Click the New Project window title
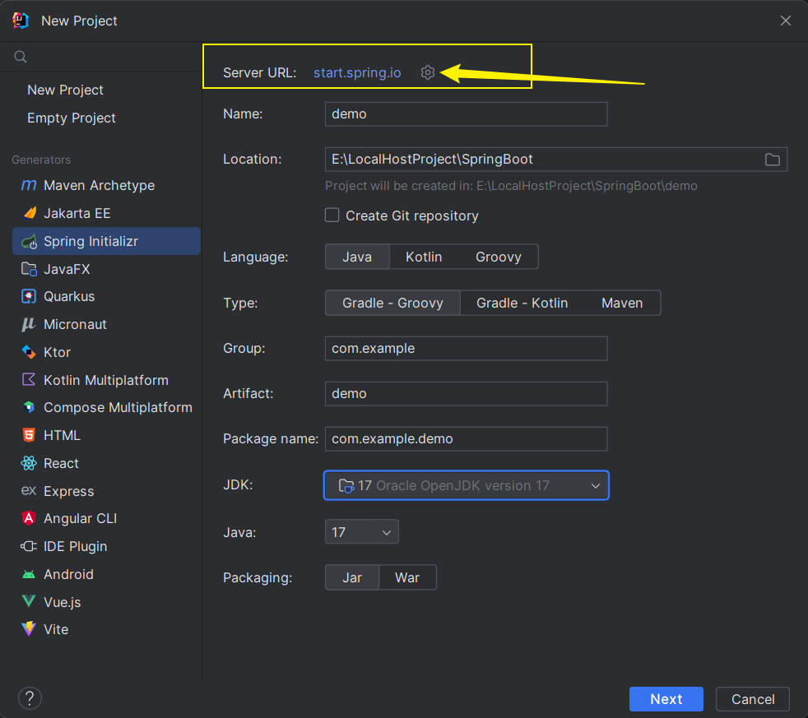The width and height of the screenshot is (808, 718). 79,21
